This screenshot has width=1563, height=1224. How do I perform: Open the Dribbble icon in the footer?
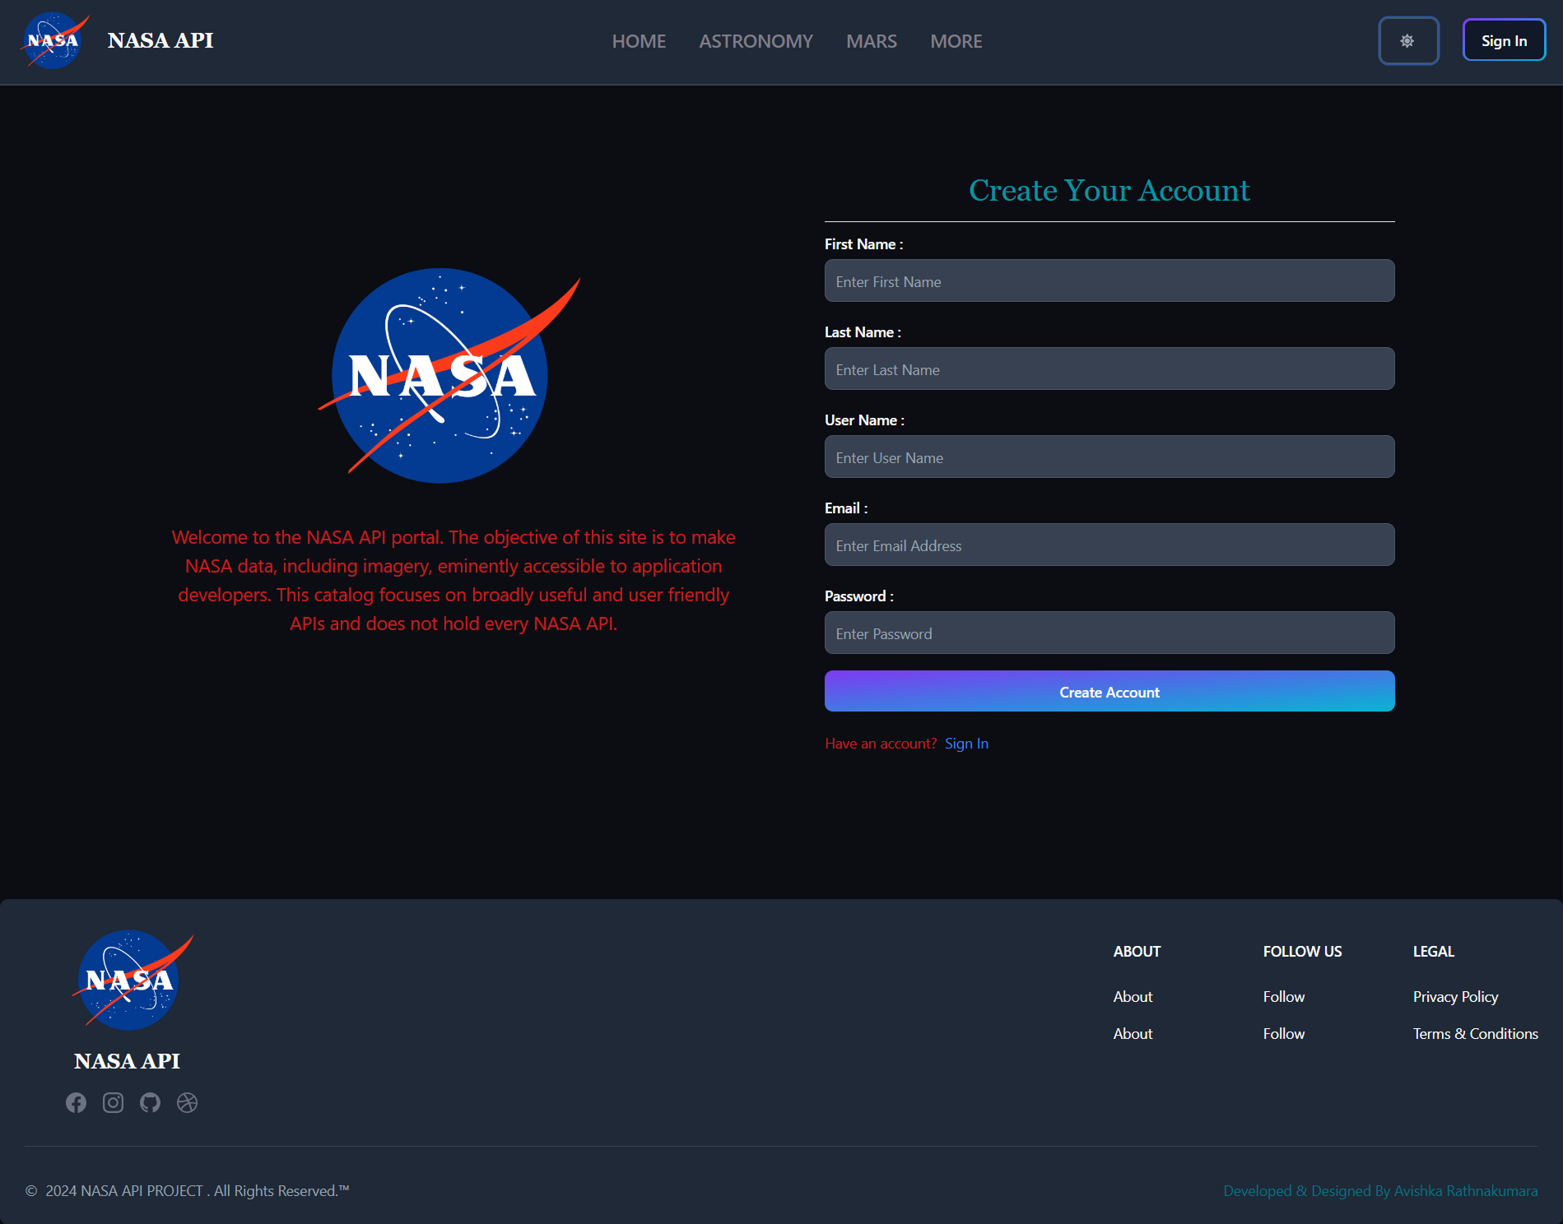click(187, 1103)
